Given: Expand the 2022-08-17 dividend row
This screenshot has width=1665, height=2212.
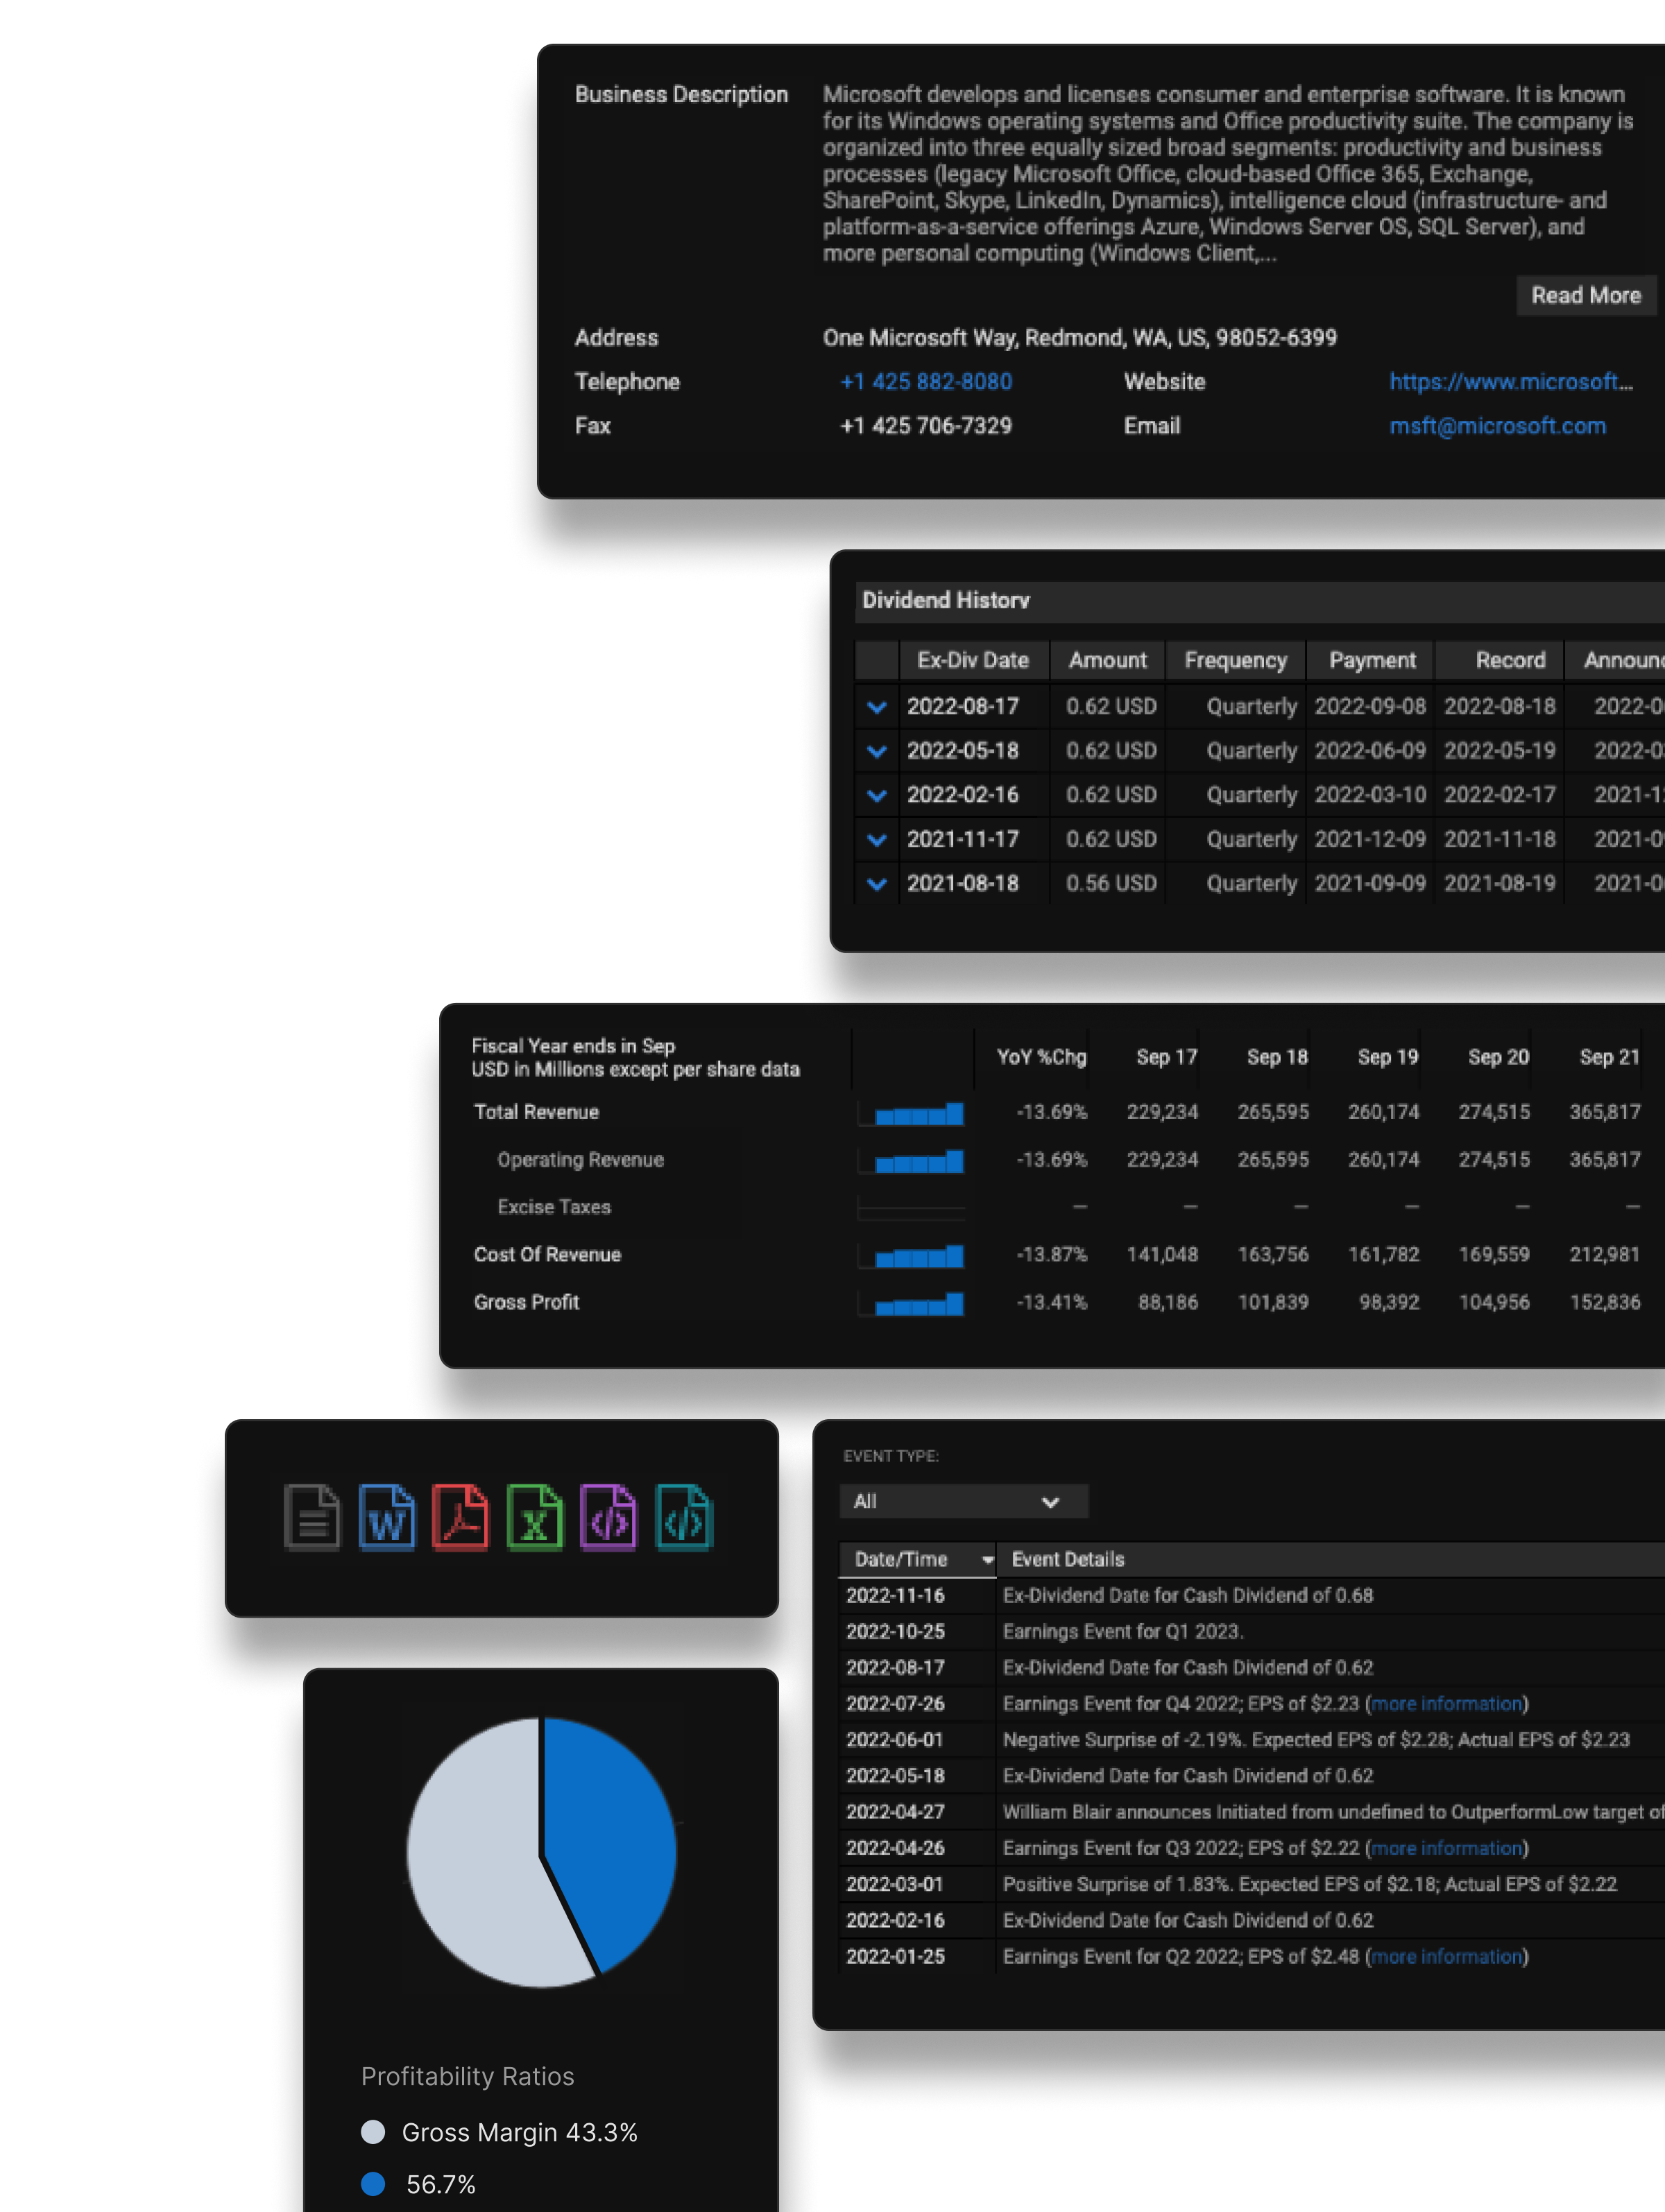Looking at the screenshot, I should [877, 707].
